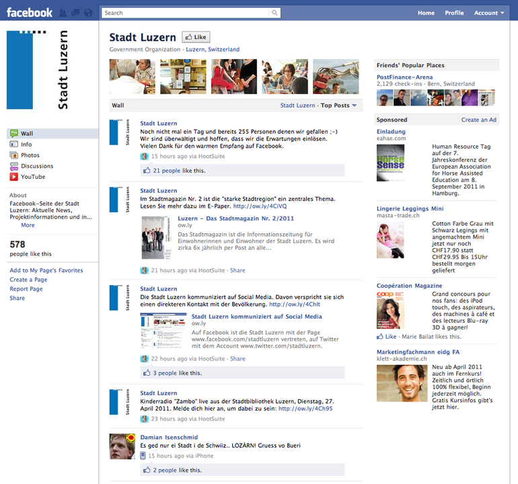Click Share on the 22 hours ago post
This screenshot has height=484, width=518.
click(x=237, y=358)
